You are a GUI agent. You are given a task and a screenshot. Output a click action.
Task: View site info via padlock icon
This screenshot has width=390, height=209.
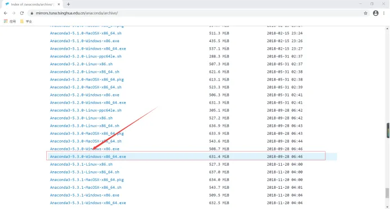coord(32,13)
